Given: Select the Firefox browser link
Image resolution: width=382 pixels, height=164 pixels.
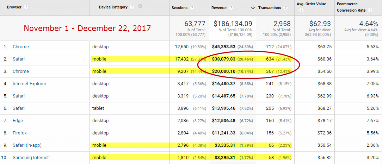Looking at the screenshot, I should pyautogui.click(x=20, y=133).
